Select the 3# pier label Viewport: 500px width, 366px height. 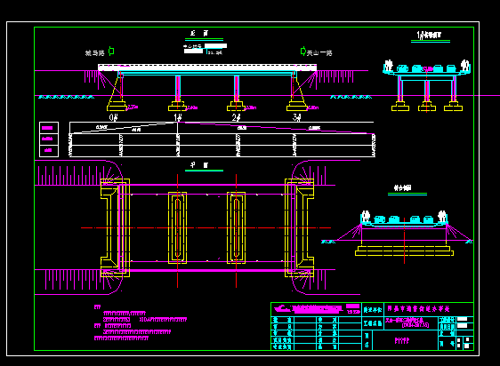click(297, 117)
